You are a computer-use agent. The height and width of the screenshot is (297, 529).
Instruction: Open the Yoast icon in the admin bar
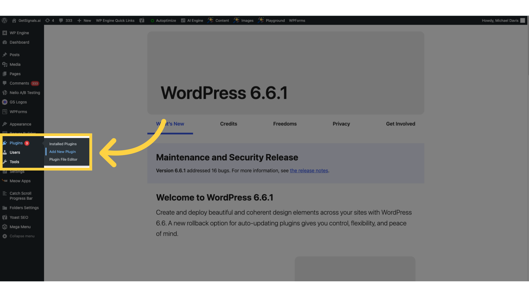(x=142, y=20)
